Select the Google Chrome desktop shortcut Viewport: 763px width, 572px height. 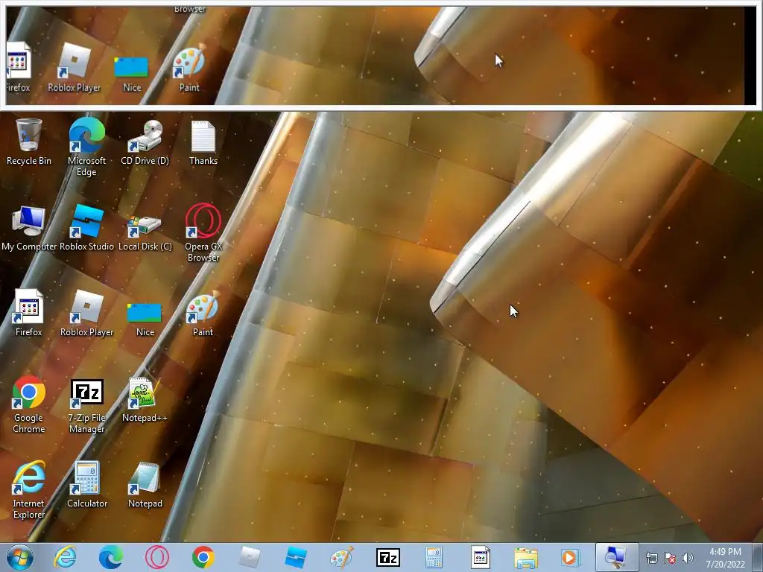(29, 404)
